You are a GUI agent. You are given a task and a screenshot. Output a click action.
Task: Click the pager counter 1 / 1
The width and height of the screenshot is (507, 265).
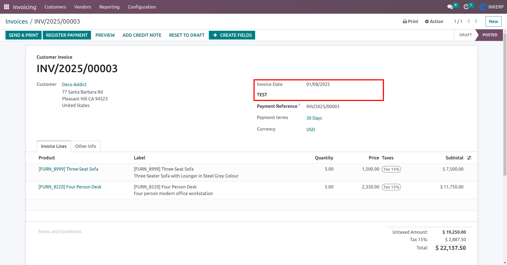(x=458, y=21)
